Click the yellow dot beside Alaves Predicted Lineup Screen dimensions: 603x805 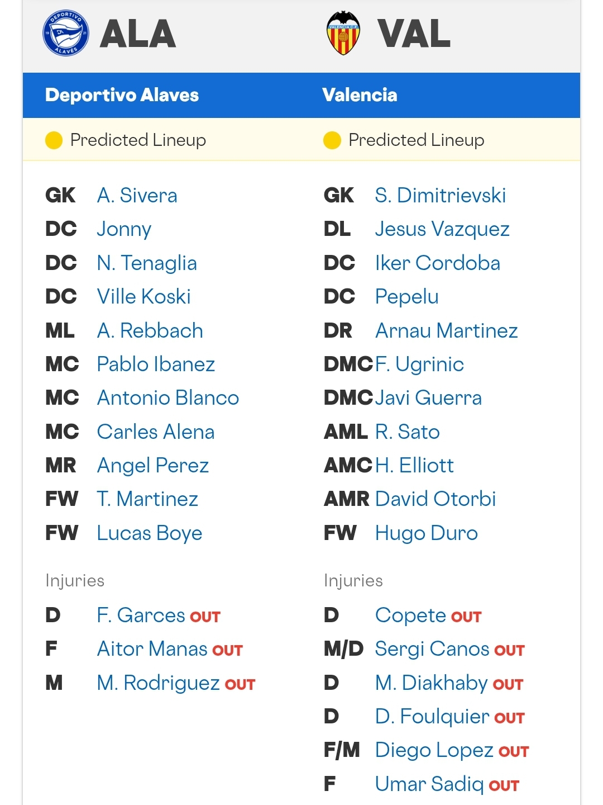pyautogui.click(x=54, y=140)
